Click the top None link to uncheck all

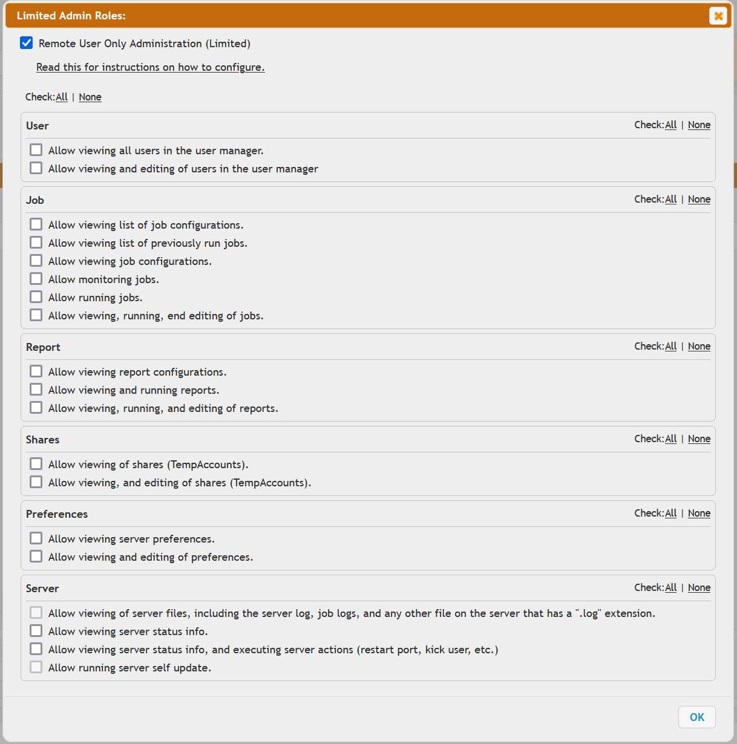pyautogui.click(x=90, y=97)
